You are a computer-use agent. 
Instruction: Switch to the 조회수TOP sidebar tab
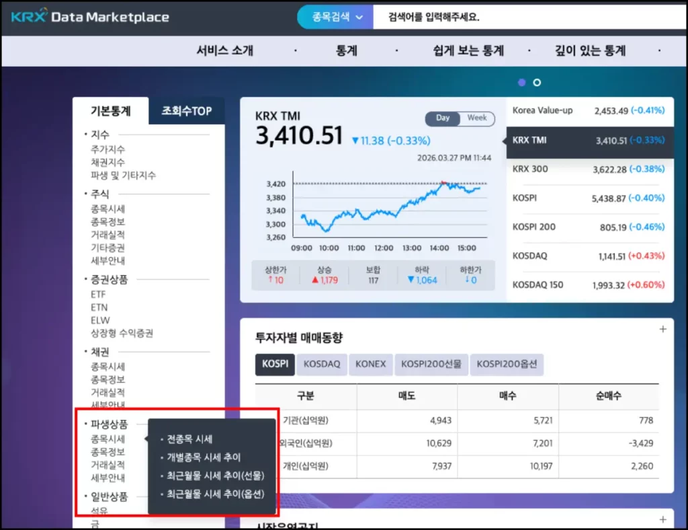tap(186, 111)
